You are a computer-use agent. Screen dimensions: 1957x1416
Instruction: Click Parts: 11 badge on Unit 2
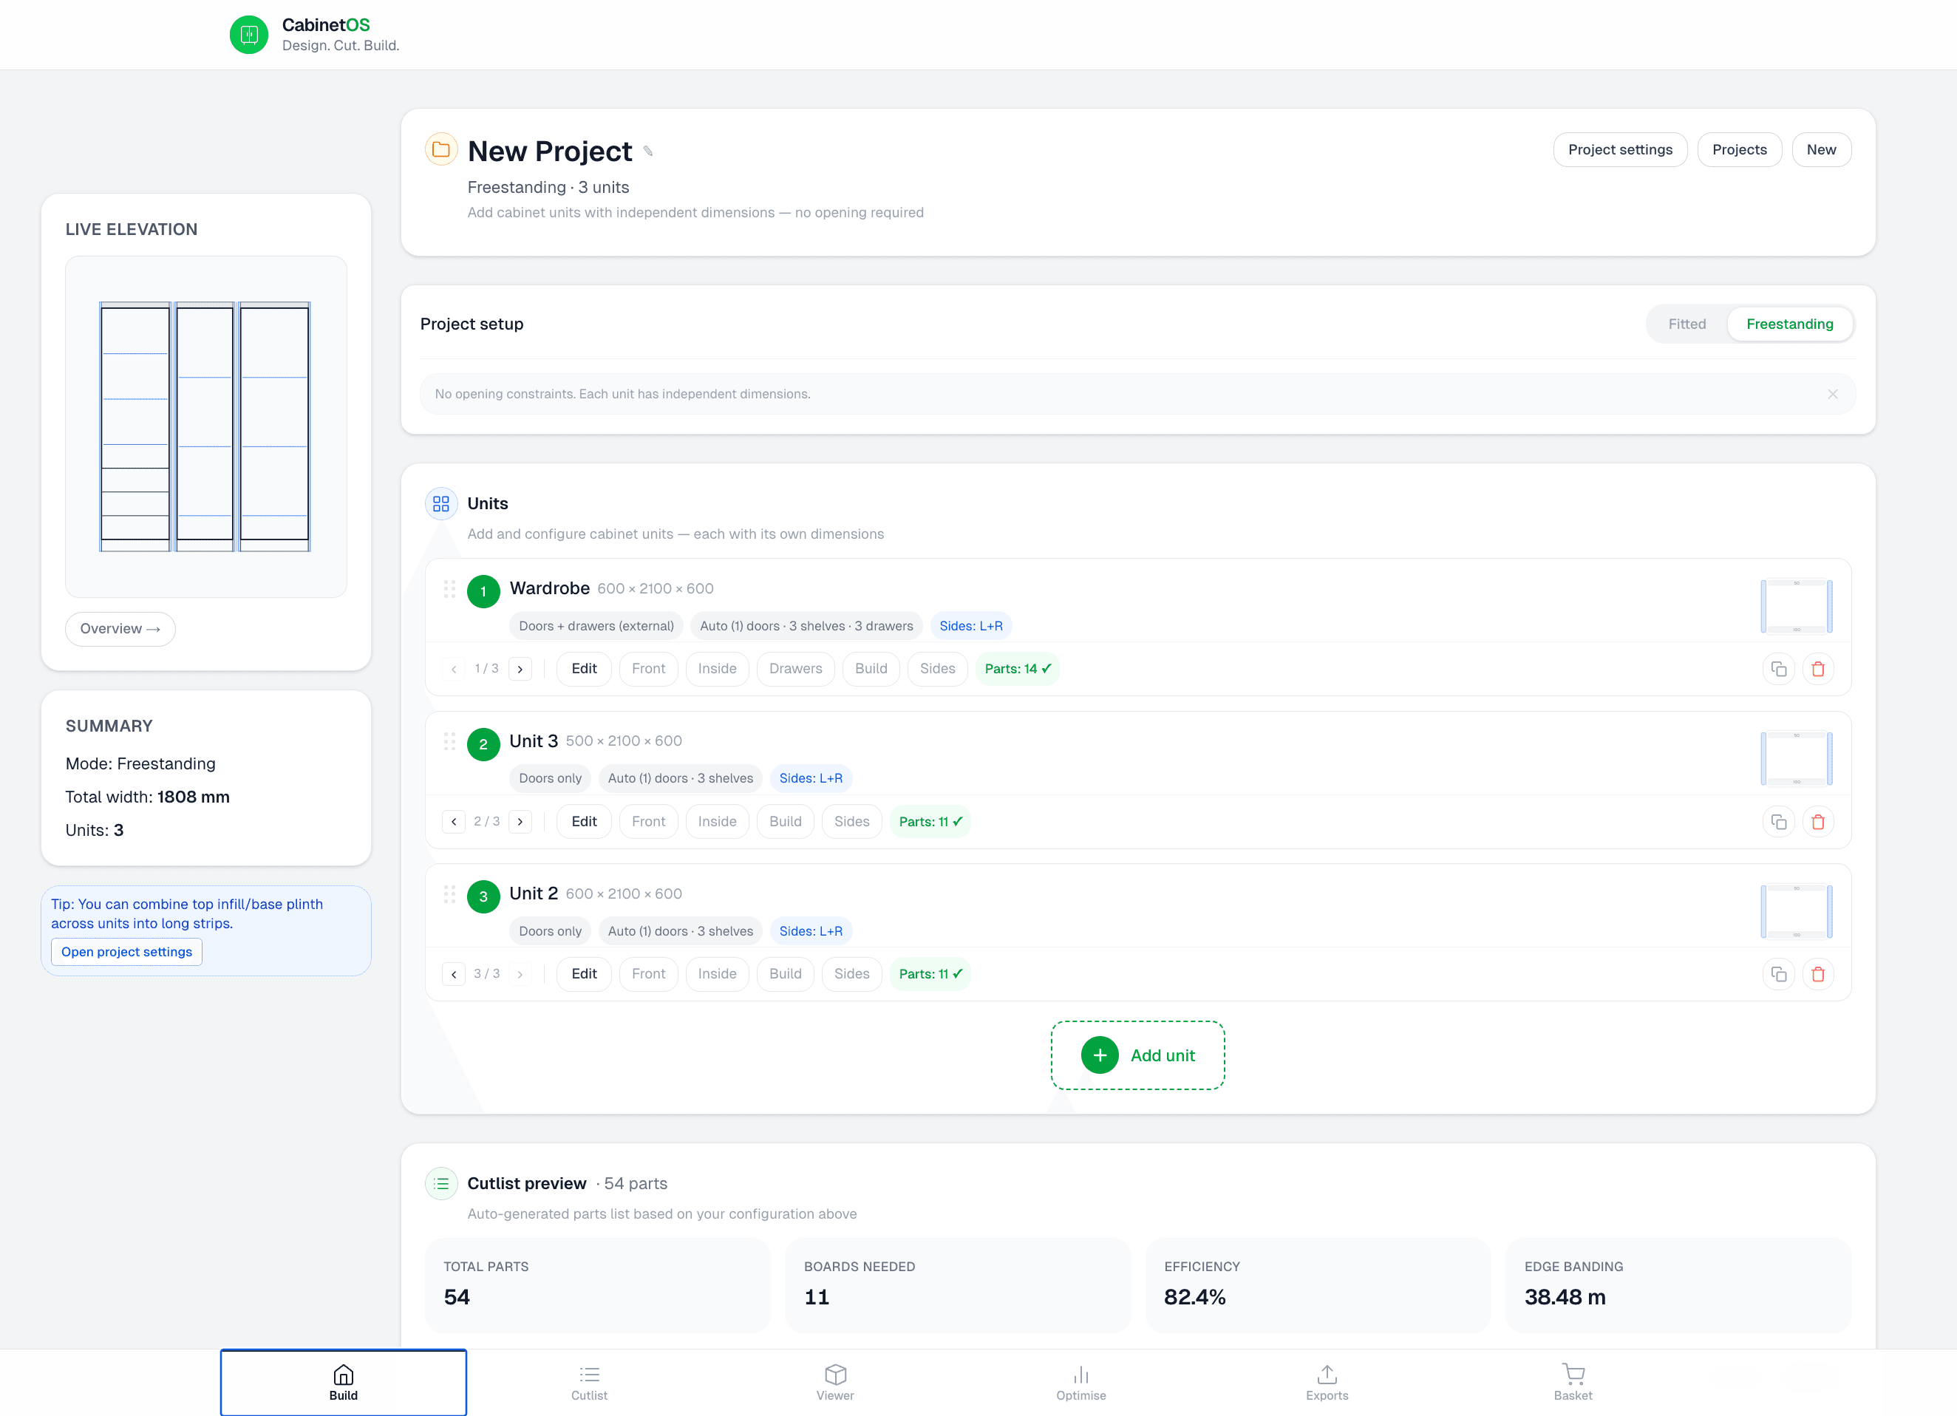930,974
